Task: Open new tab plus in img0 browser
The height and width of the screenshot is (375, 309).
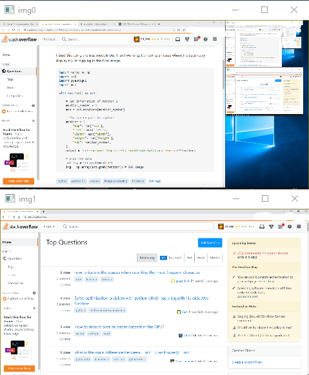Action: click(159, 24)
